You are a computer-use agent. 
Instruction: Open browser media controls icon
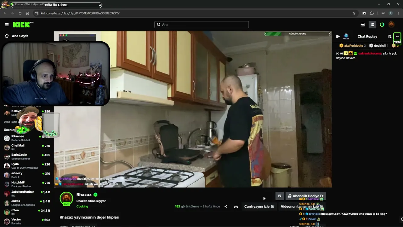tap(383, 13)
